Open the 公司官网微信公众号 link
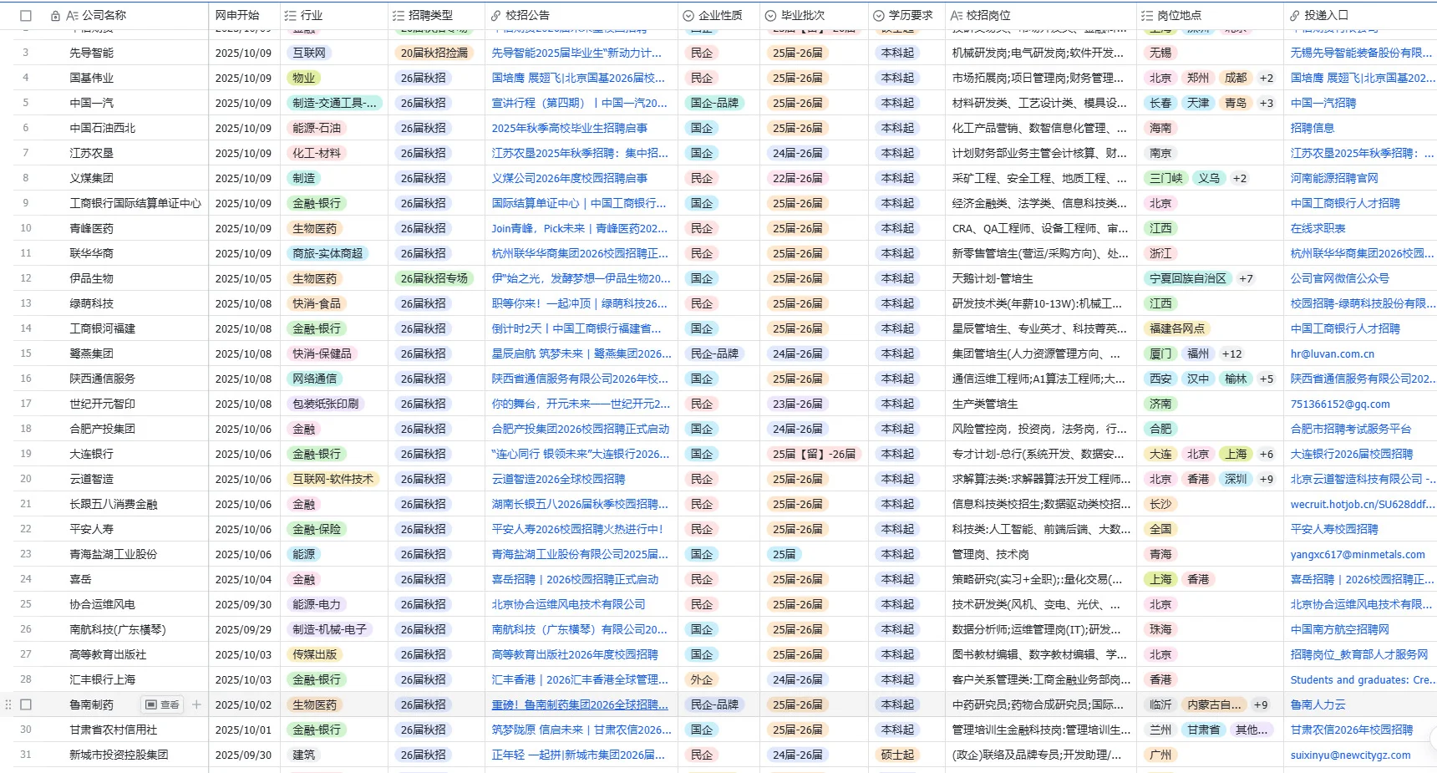Image resolution: width=1437 pixels, height=773 pixels. [1340, 278]
